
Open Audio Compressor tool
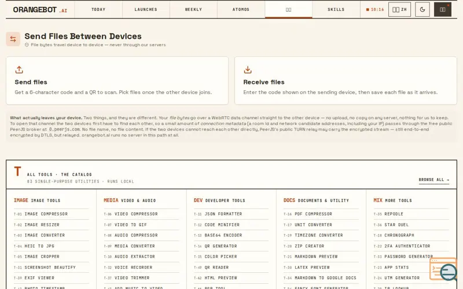pyautogui.click(x=141, y=235)
